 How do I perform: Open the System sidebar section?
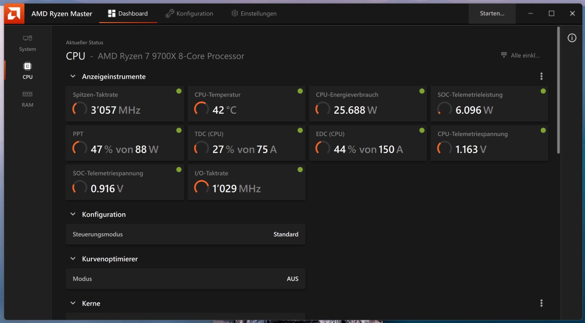[x=28, y=43]
